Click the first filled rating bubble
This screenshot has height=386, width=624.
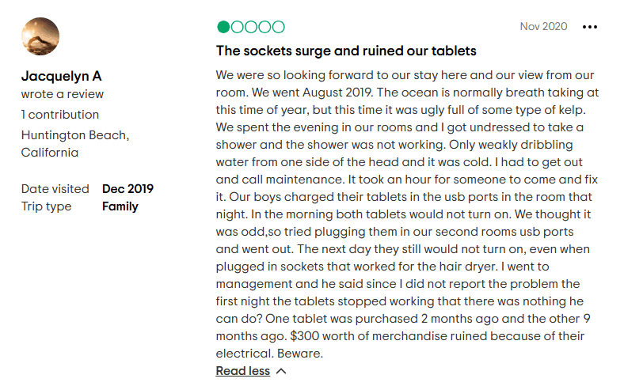pos(223,27)
